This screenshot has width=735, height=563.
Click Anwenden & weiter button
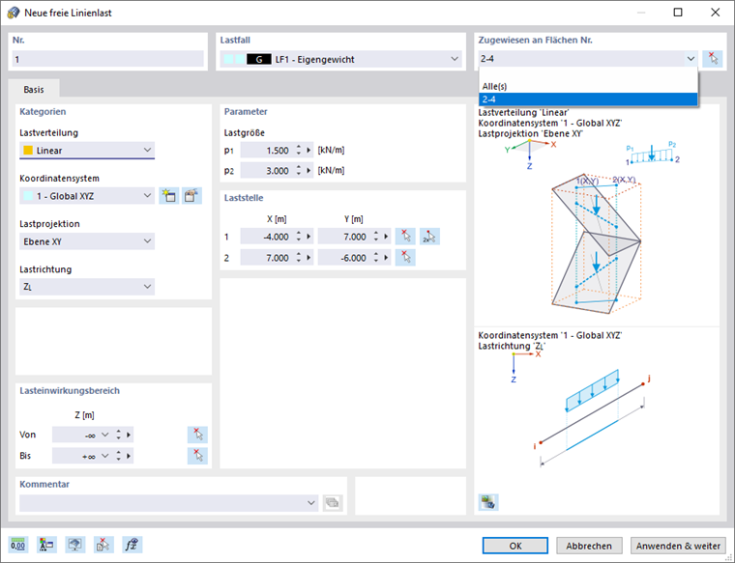tap(678, 546)
